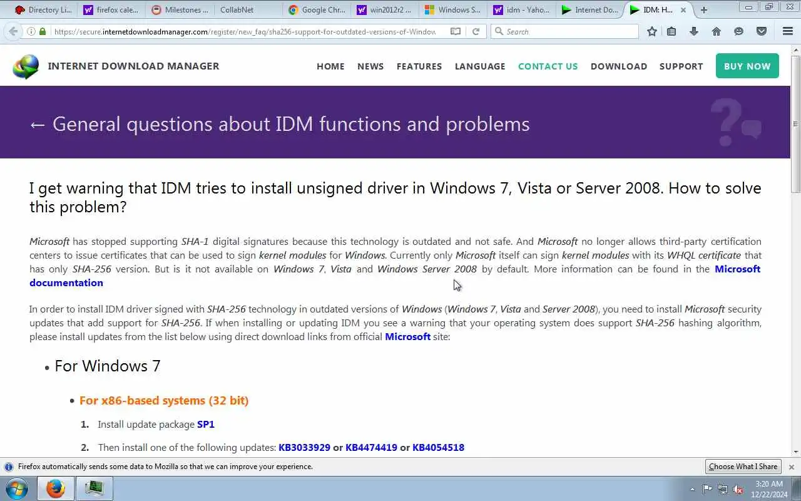Image resolution: width=801 pixels, height=501 pixels.
Task: Open the Firefox hamburger menu
Action: click(x=788, y=31)
